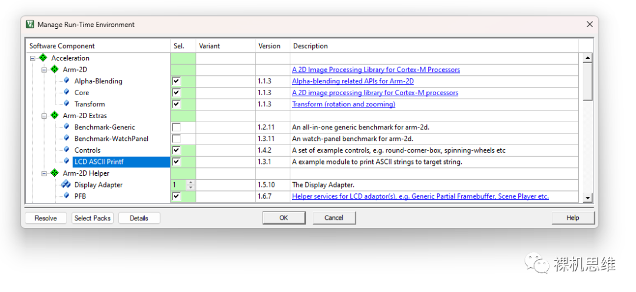Collapse the Arm-2D Helper tree node
The width and height of the screenshot is (636, 292).
point(44,173)
